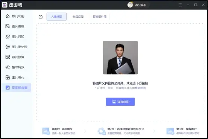Viewport: 208px width, 139px height.
Task: Click the 改图鸭 app logo
Action: 5,5
